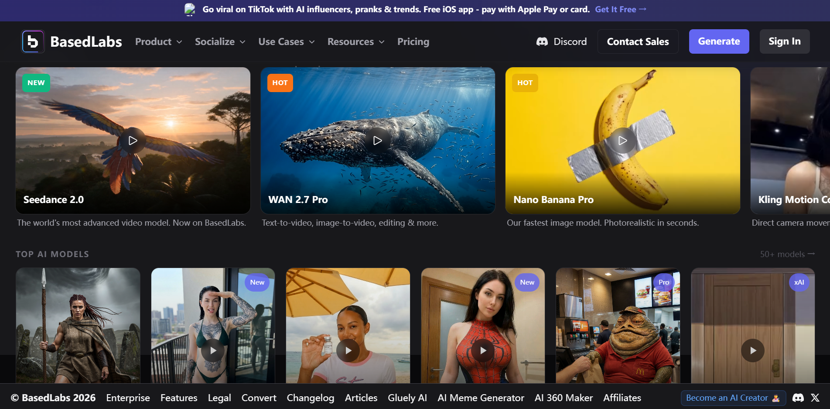Click the HOT badge on WAN 2.7 Pro

coord(280,83)
